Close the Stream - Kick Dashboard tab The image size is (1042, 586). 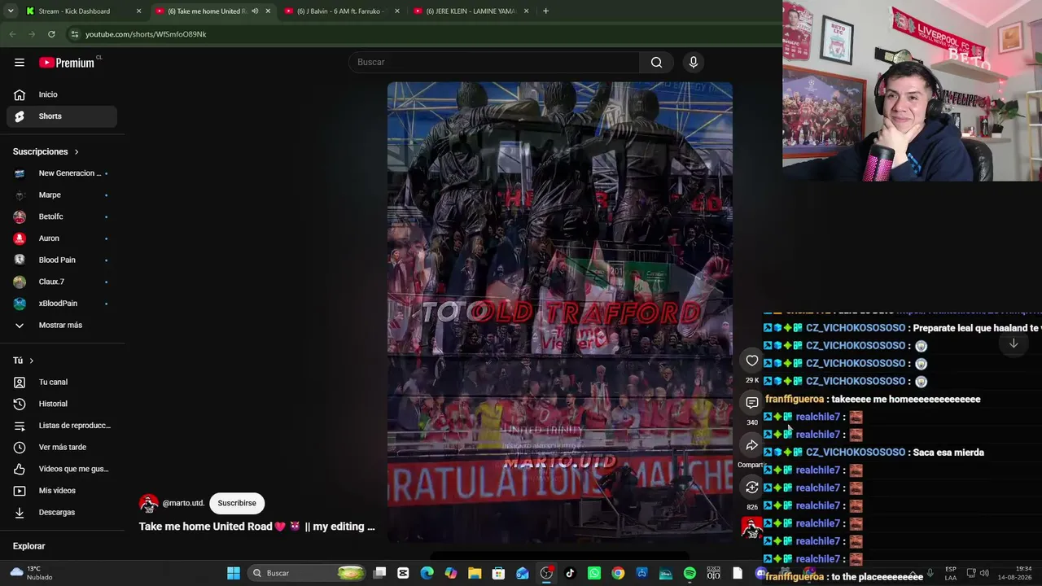click(138, 11)
